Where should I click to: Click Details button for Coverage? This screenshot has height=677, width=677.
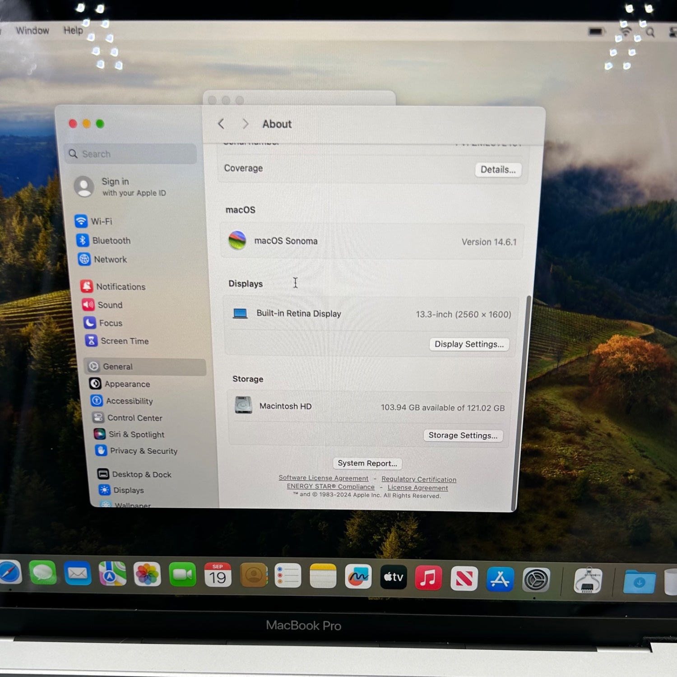pyautogui.click(x=497, y=170)
